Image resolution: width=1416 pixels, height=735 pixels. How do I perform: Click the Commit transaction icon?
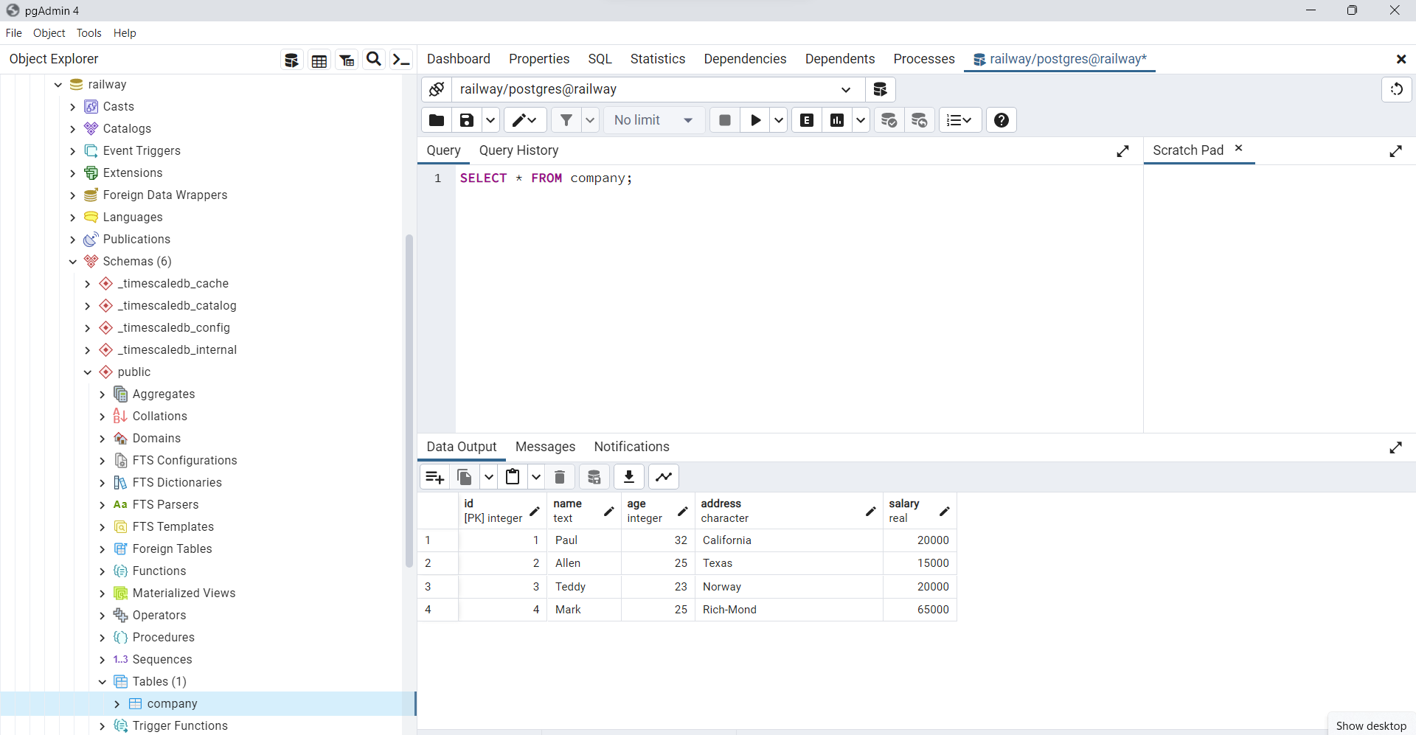[x=889, y=120]
